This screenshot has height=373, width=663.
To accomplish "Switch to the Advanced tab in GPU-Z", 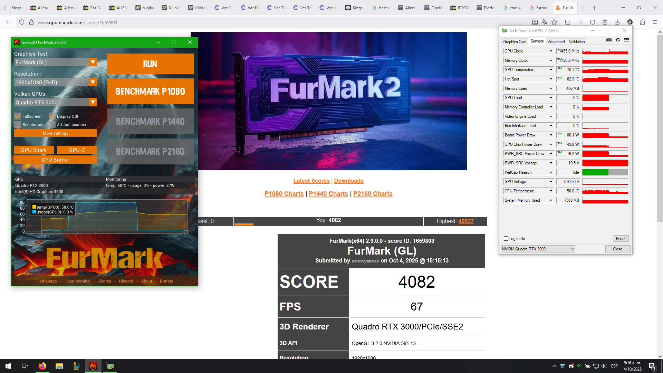I will click(556, 42).
